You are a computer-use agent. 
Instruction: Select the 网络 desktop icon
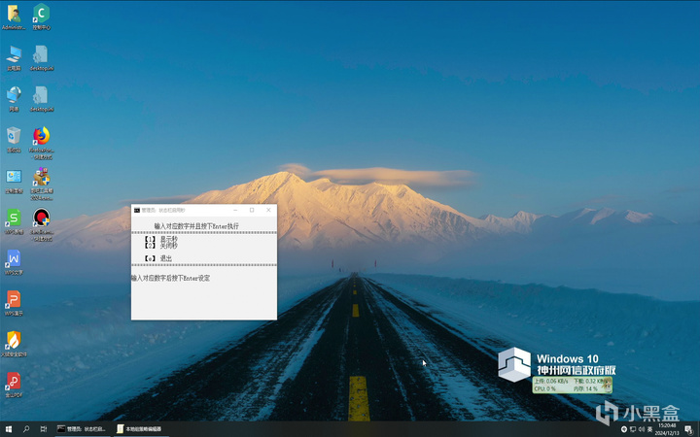(x=14, y=99)
